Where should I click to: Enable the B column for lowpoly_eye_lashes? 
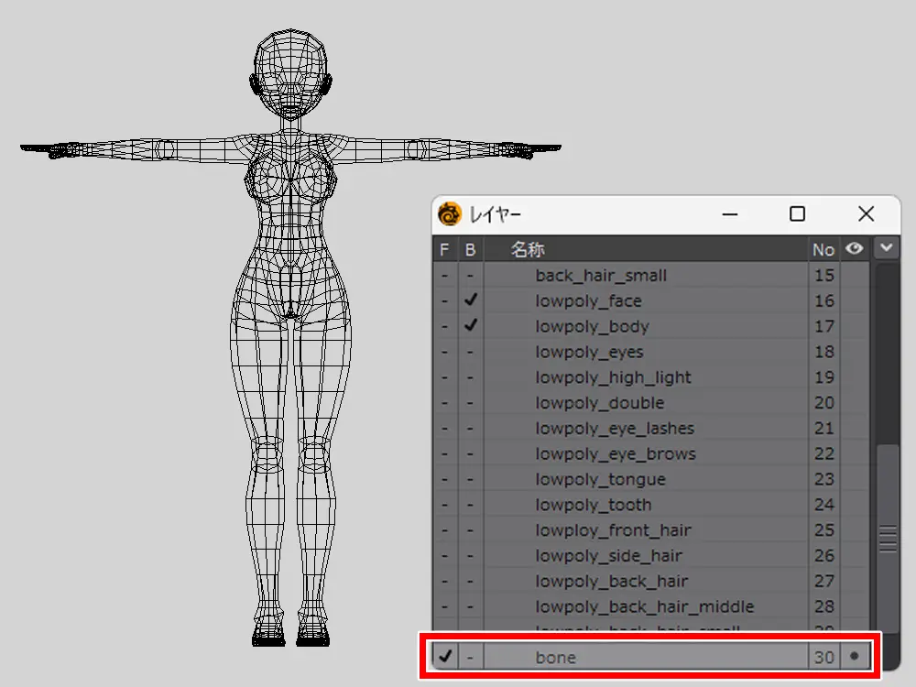[471, 429]
